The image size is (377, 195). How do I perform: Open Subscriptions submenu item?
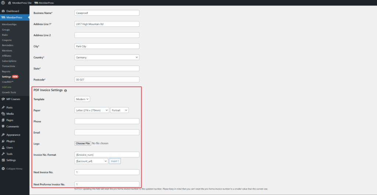point(9,61)
